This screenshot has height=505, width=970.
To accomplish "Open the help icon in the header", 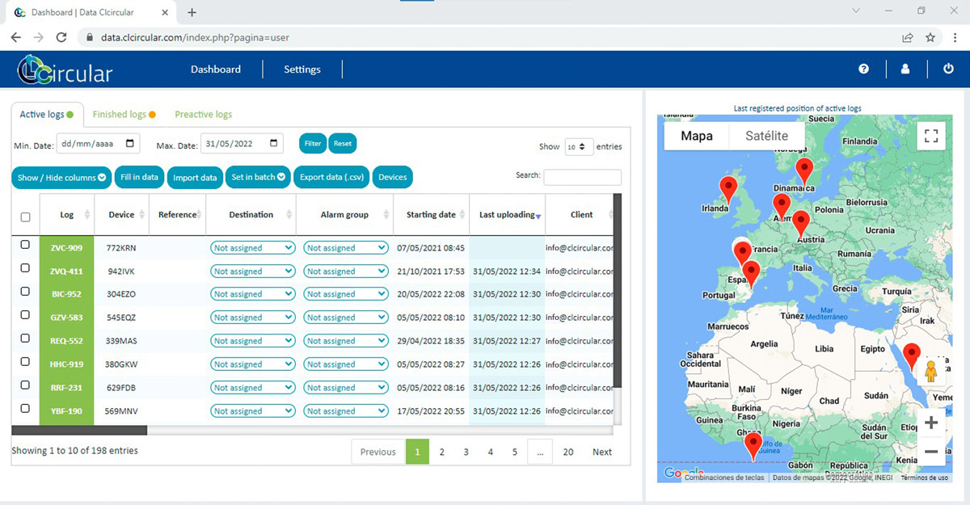I will 863,69.
